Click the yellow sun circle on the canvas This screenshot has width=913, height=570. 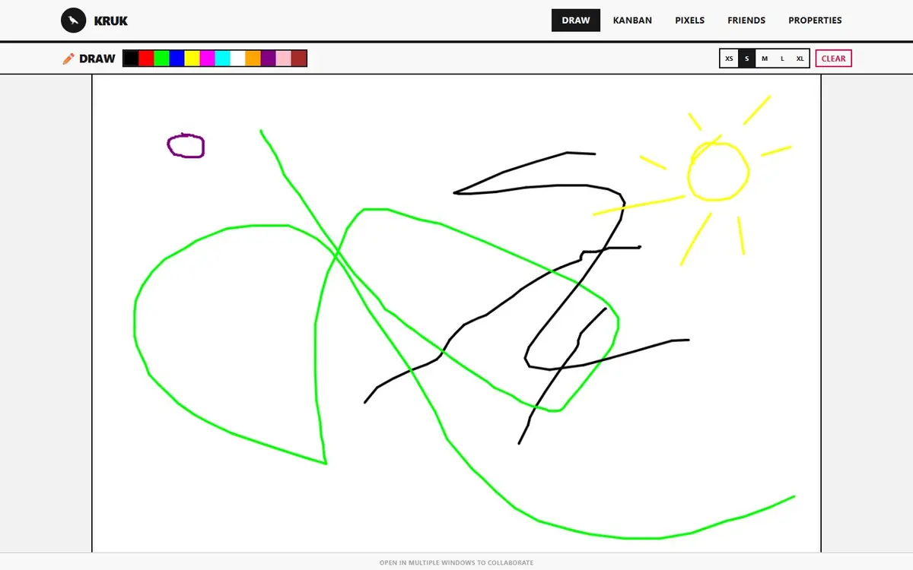tap(718, 172)
